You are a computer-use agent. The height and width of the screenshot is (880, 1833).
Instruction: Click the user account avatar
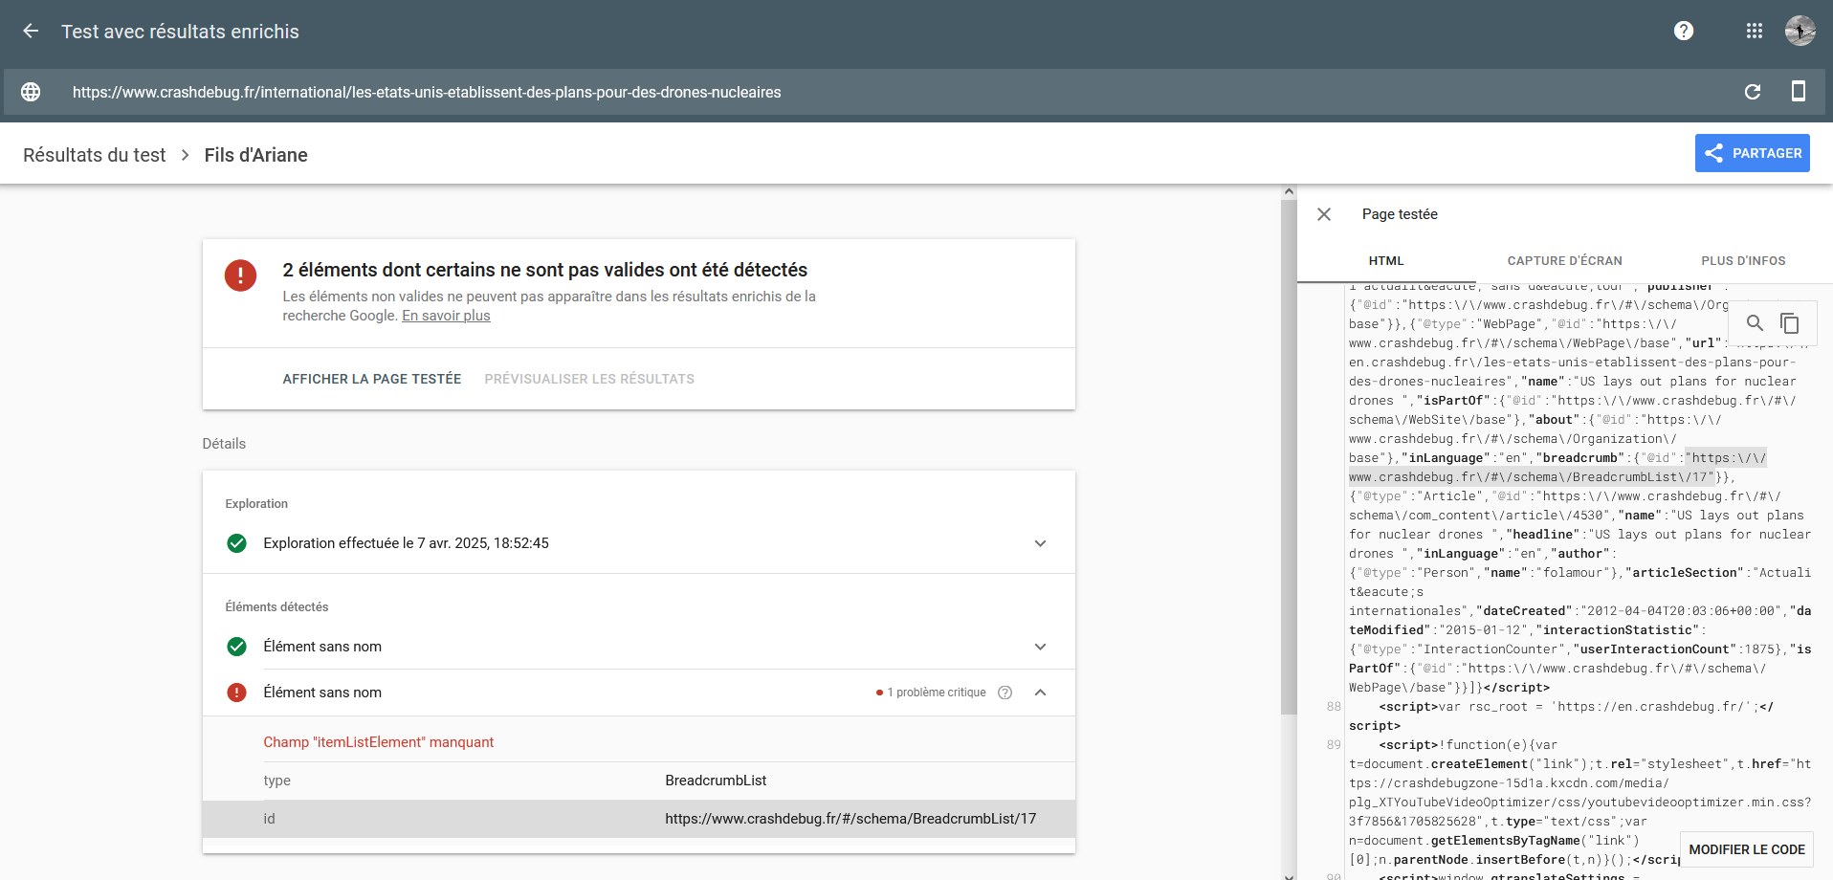coord(1800,32)
